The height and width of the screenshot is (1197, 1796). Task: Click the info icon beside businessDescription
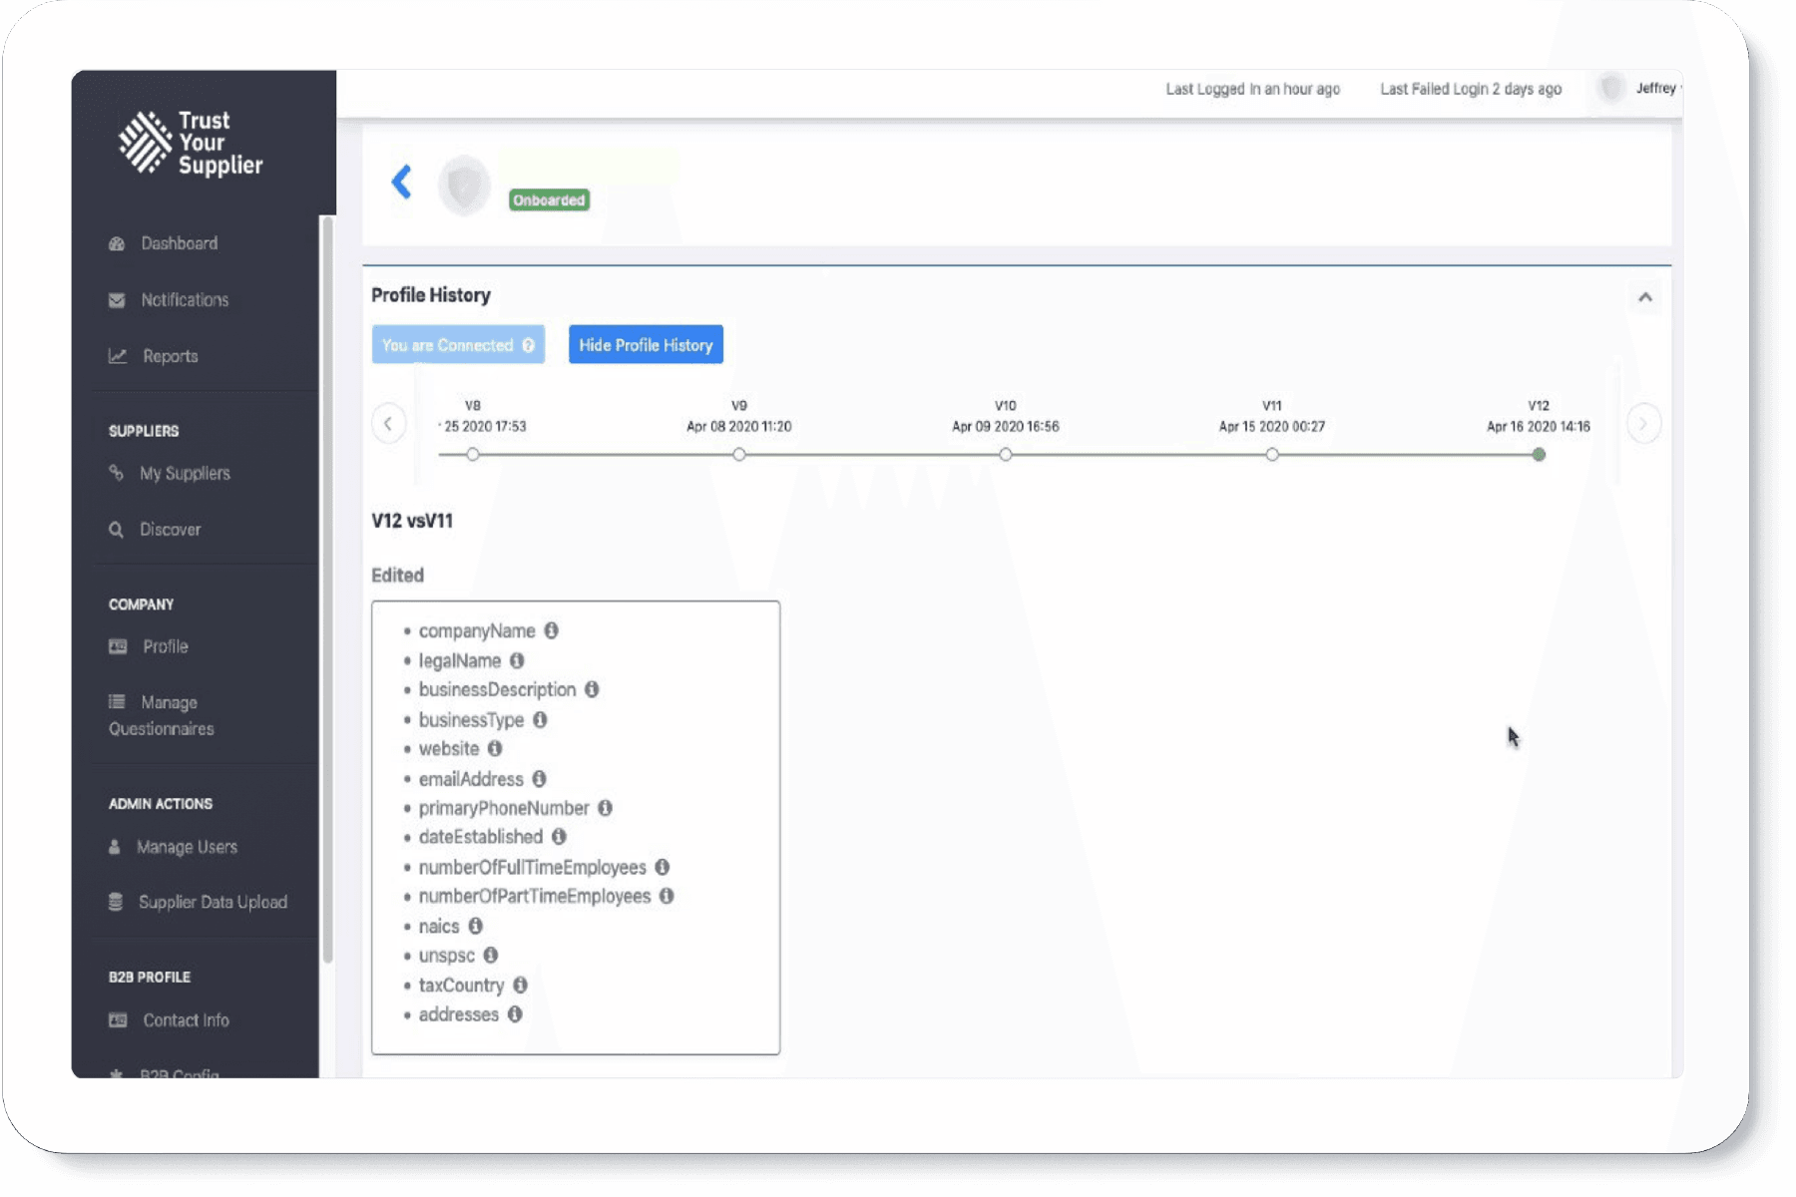592,689
